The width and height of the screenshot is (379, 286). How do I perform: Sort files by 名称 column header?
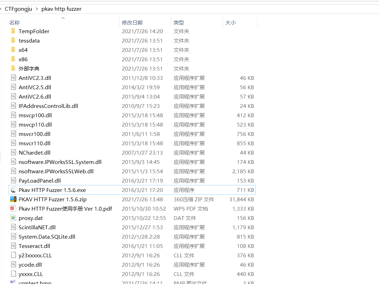tap(14, 22)
